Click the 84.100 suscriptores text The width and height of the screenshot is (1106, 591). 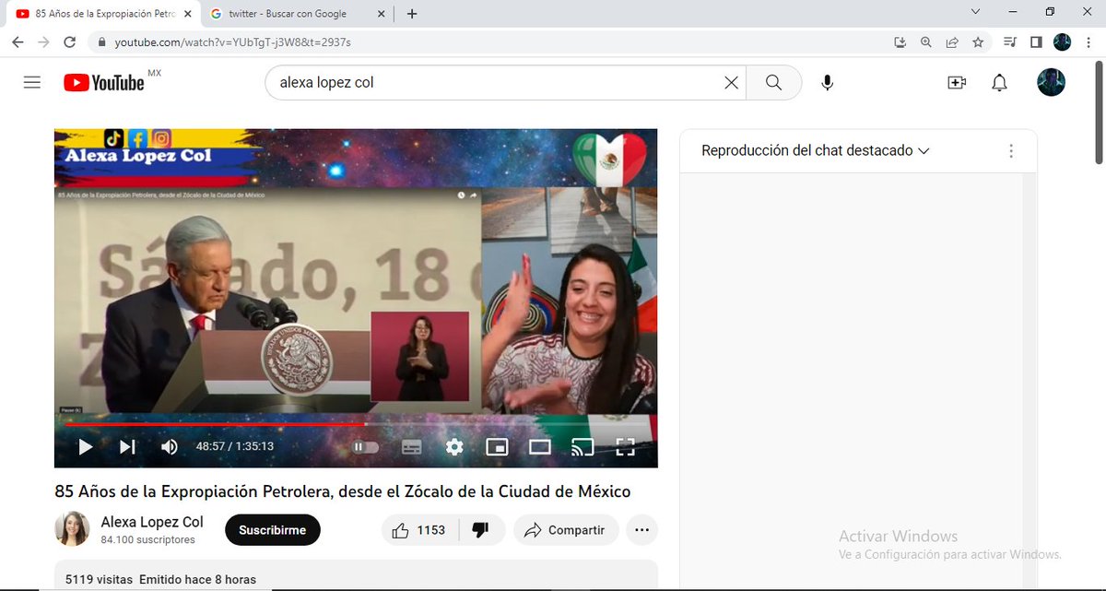(147, 539)
